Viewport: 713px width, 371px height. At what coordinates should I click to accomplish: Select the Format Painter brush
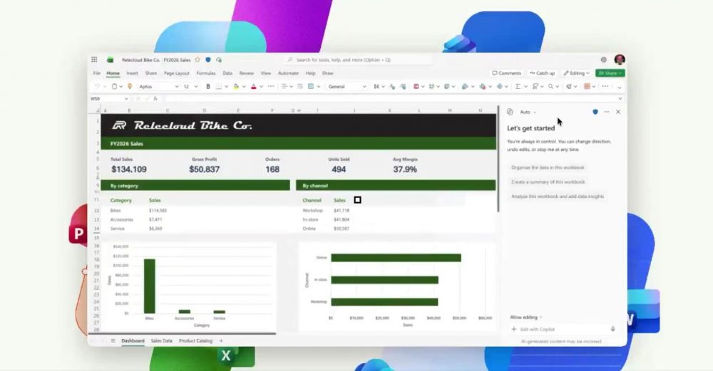click(130, 86)
